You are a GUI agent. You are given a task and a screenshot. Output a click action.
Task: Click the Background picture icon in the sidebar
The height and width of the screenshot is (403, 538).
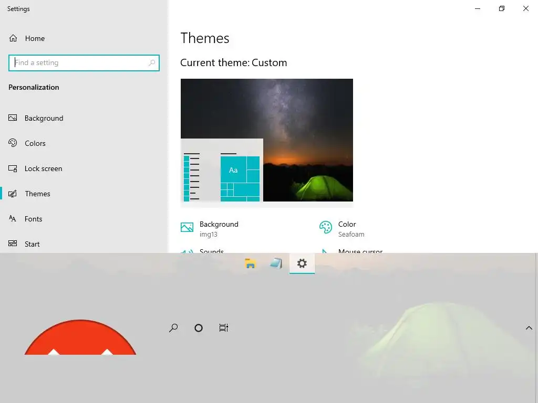pyautogui.click(x=13, y=118)
